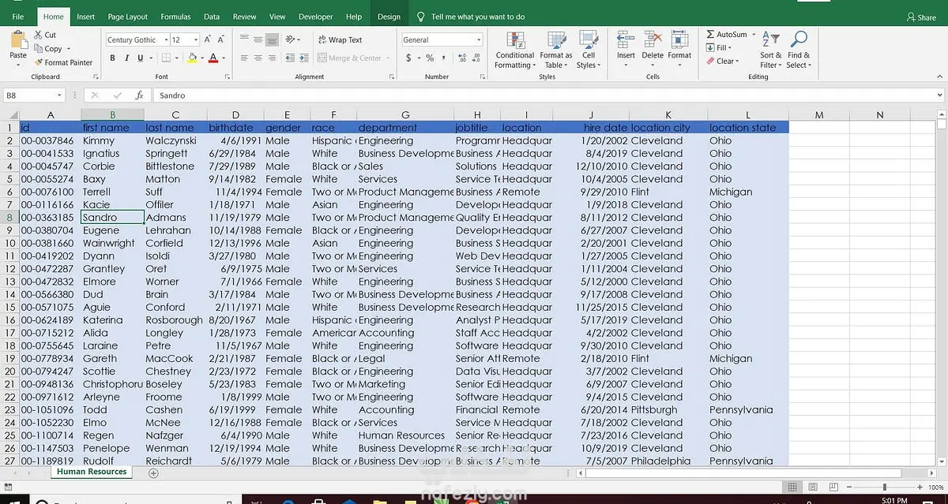Open the Table Design tab

pos(389,17)
